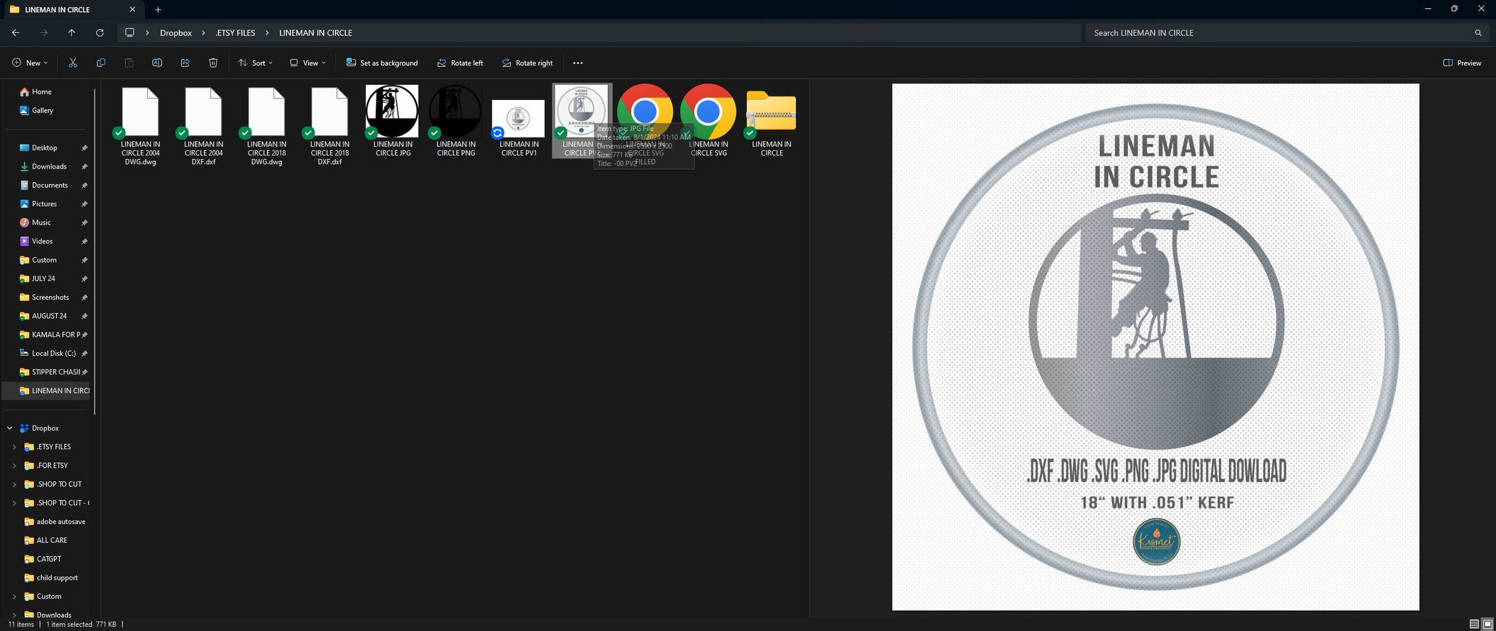This screenshot has width=1496, height=631.
Task: Navigate to Dropbox in address bar
Action: tap(176, 33)
